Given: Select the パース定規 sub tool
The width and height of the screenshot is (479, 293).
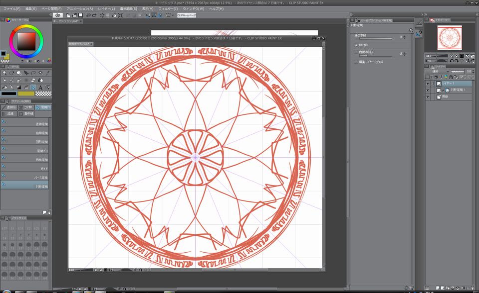Looking at the screenshot, I should [x=25, y=176].
